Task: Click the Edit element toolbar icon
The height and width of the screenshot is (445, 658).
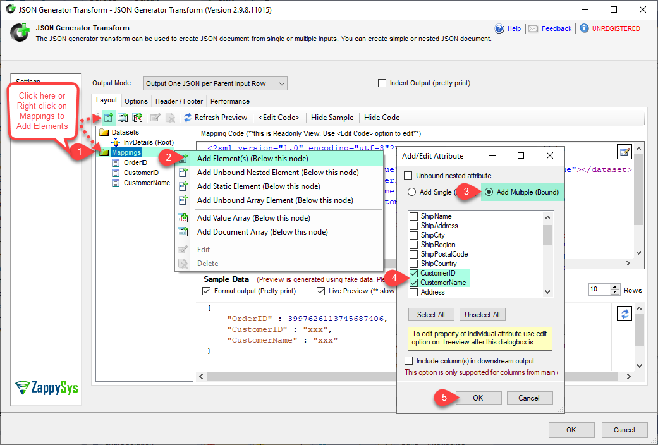Action: [155, 118]
